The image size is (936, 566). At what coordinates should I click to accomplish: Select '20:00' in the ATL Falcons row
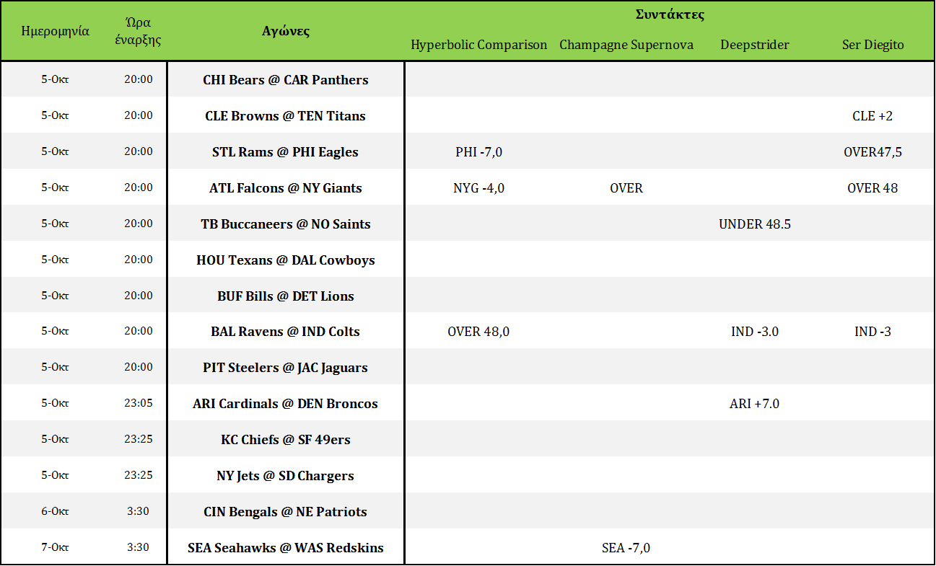click(139, 187)
